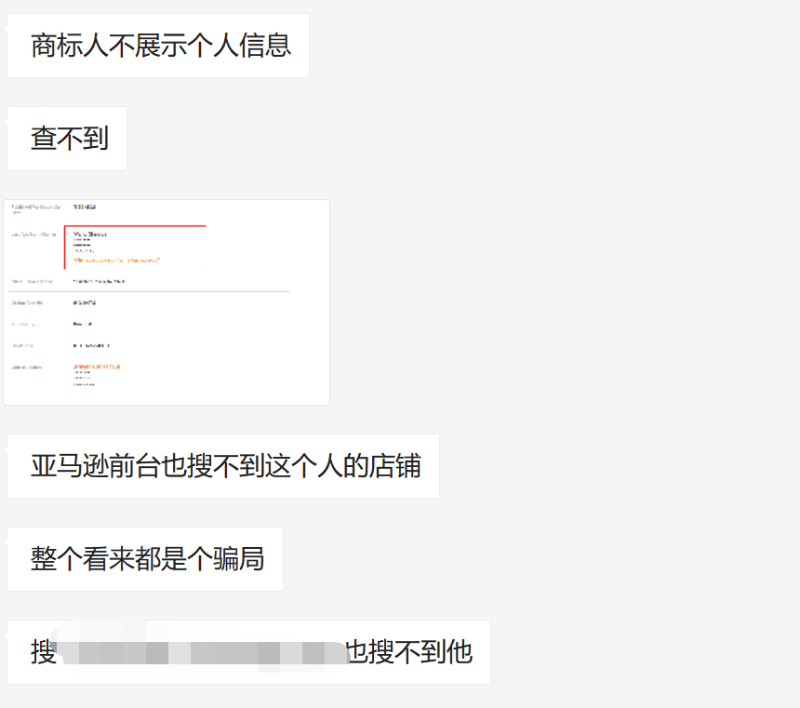The image size is (800, 708).
Task: Select the message "商标人不展示个人信息"
Action: point(156,44)
